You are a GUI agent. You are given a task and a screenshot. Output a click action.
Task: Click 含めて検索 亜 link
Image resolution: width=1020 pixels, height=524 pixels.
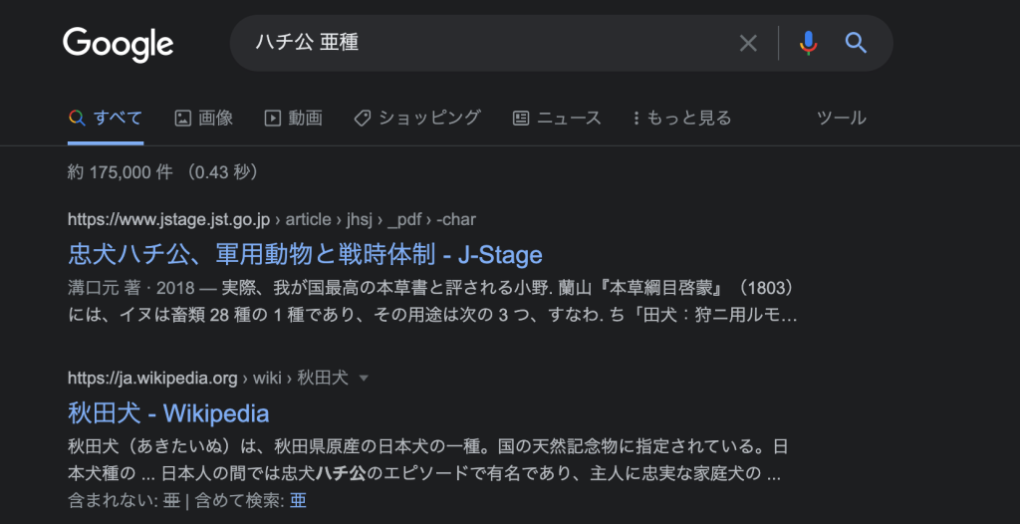point(298,500)
